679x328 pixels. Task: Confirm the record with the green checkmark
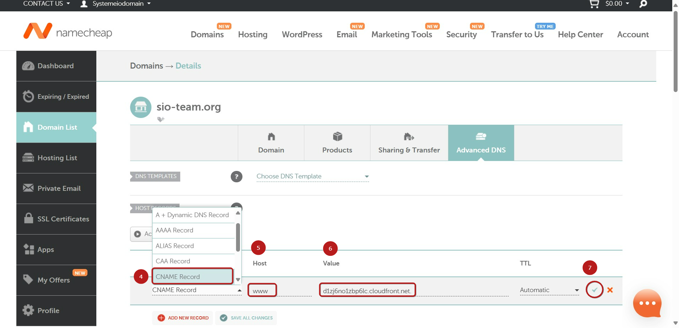click(594, 290)
